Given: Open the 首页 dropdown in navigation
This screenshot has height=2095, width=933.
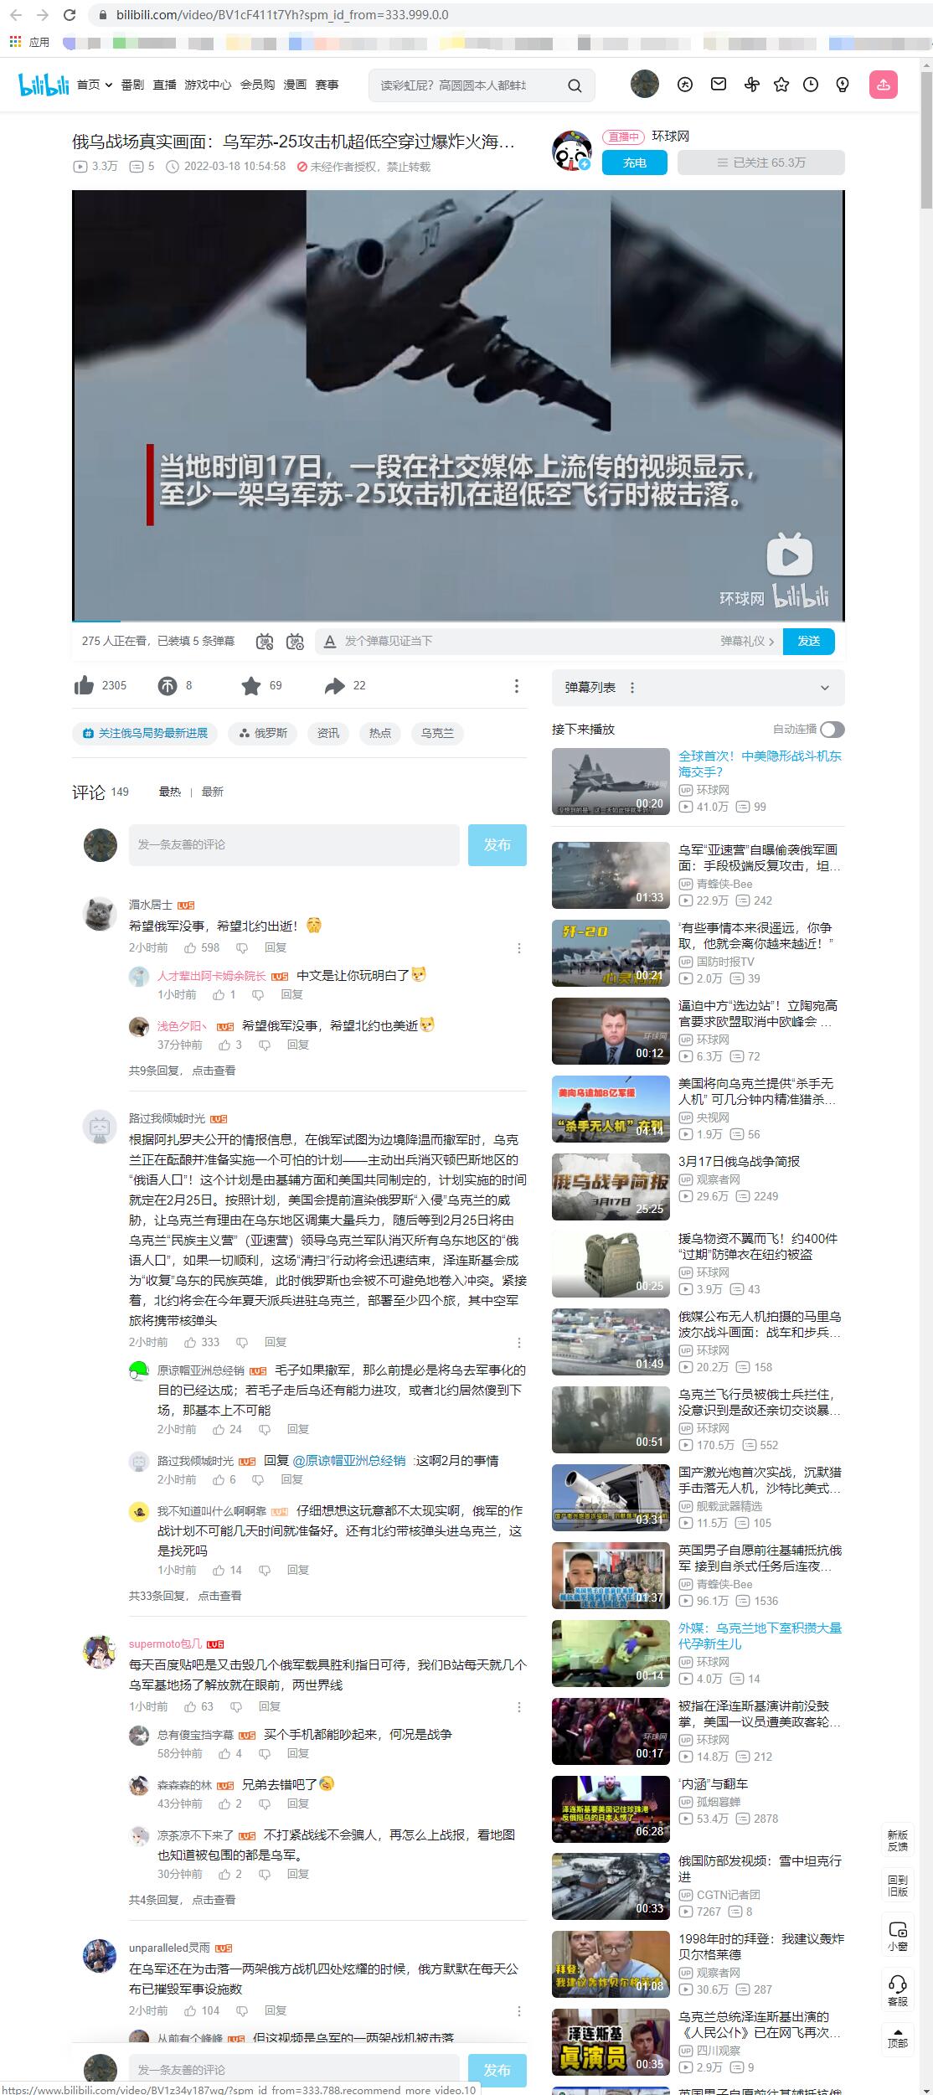Looking at the screenshot, I should click(x=95, y=85).
